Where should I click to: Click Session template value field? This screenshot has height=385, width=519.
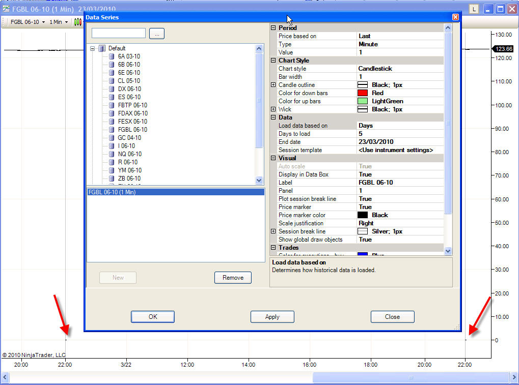pos(400,150)
